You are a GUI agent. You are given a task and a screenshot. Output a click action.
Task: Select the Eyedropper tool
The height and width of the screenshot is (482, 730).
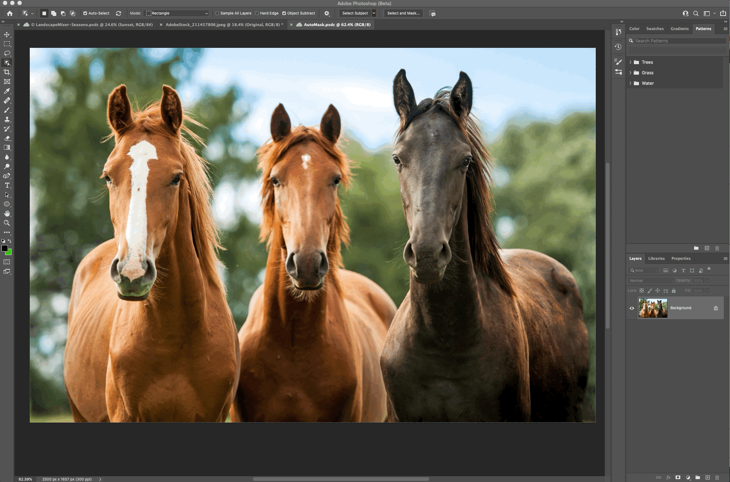click(7, 91)
